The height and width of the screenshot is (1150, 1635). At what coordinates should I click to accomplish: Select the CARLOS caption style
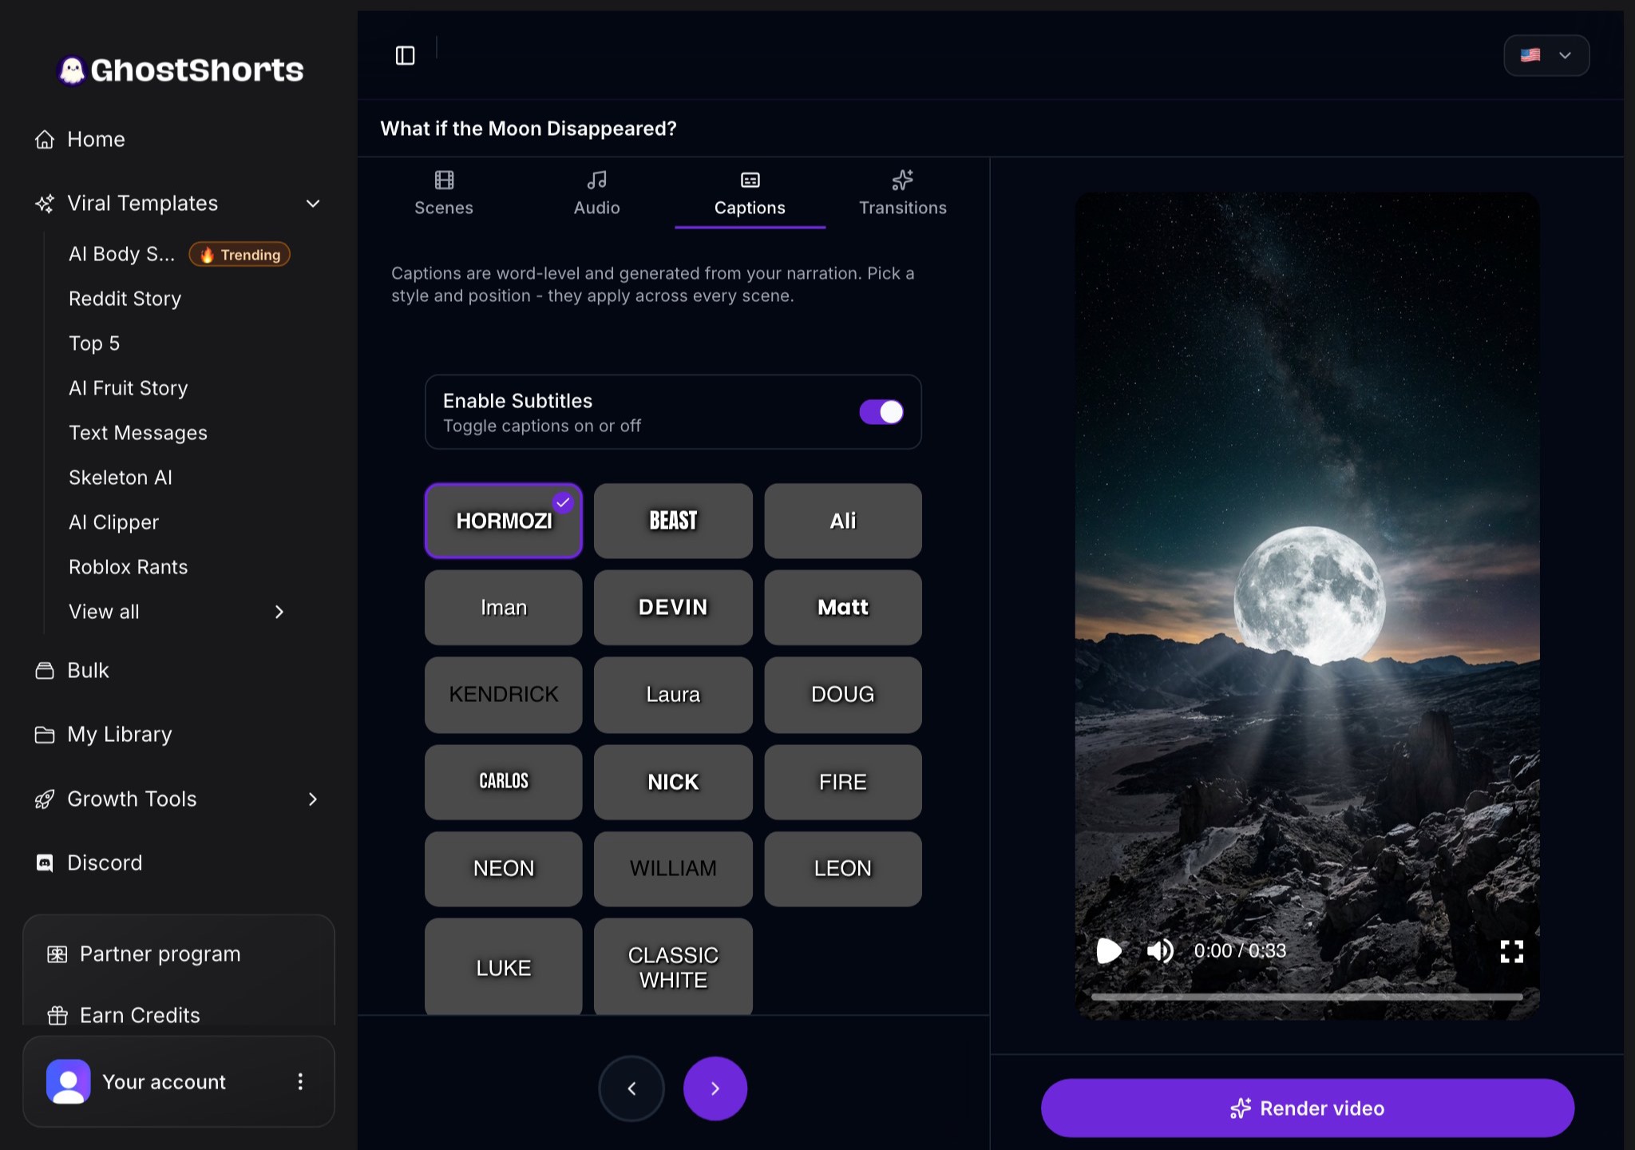pyautogui.click(x=504, y=782)
